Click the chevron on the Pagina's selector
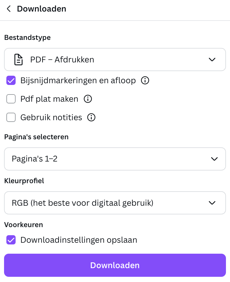This screenshot has height=282, width=230. [214, 159]
